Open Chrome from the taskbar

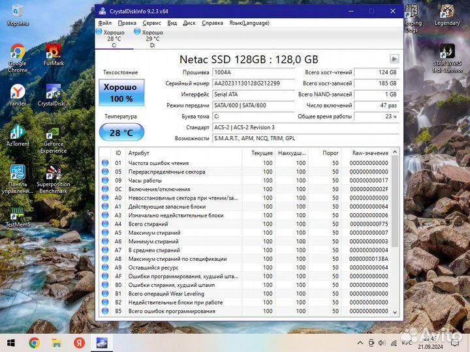35,343
